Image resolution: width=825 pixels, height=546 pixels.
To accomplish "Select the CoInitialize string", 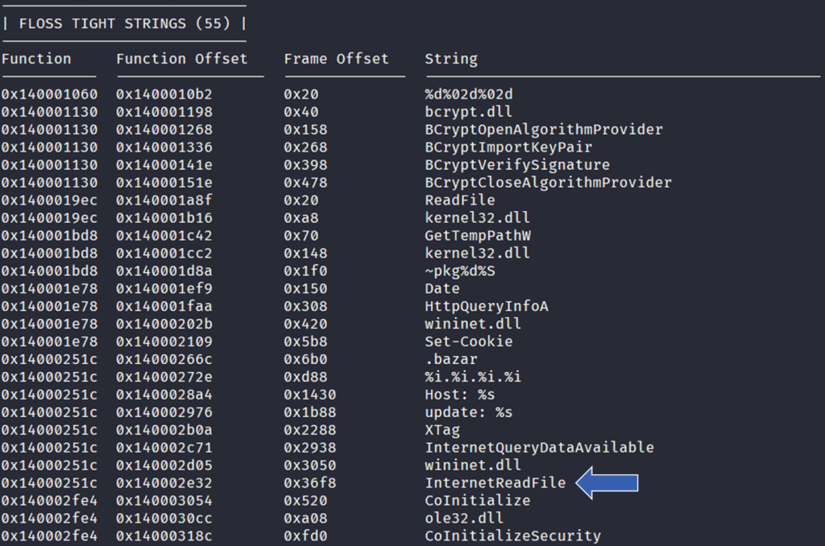I will click(x=478, y=501).
